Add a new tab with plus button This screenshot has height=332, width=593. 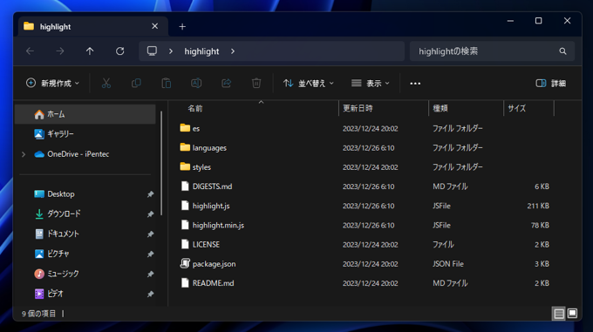pos(182,26)
